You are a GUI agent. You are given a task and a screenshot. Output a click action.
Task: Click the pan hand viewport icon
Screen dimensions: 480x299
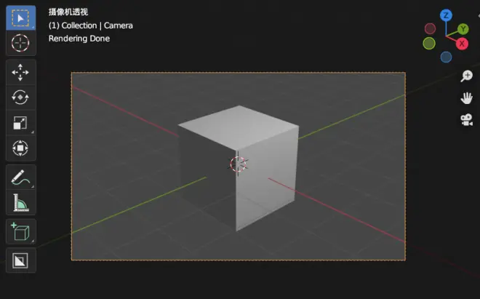tap(466, 98)
